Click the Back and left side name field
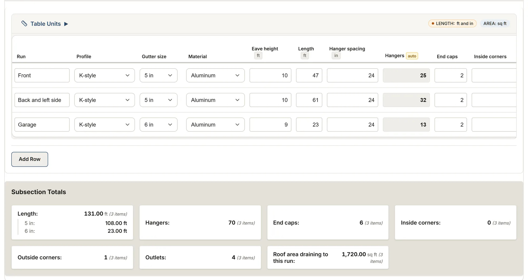This screenshot has width=528, height=280. coord(42,100)
